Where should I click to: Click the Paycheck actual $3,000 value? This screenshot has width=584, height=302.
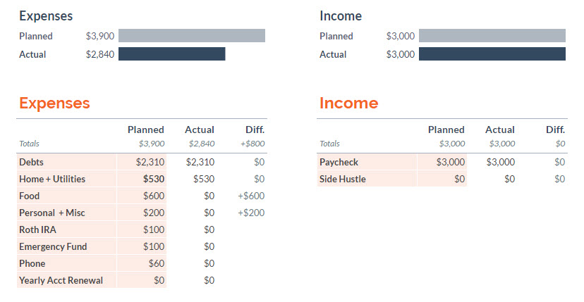(500, 162)
